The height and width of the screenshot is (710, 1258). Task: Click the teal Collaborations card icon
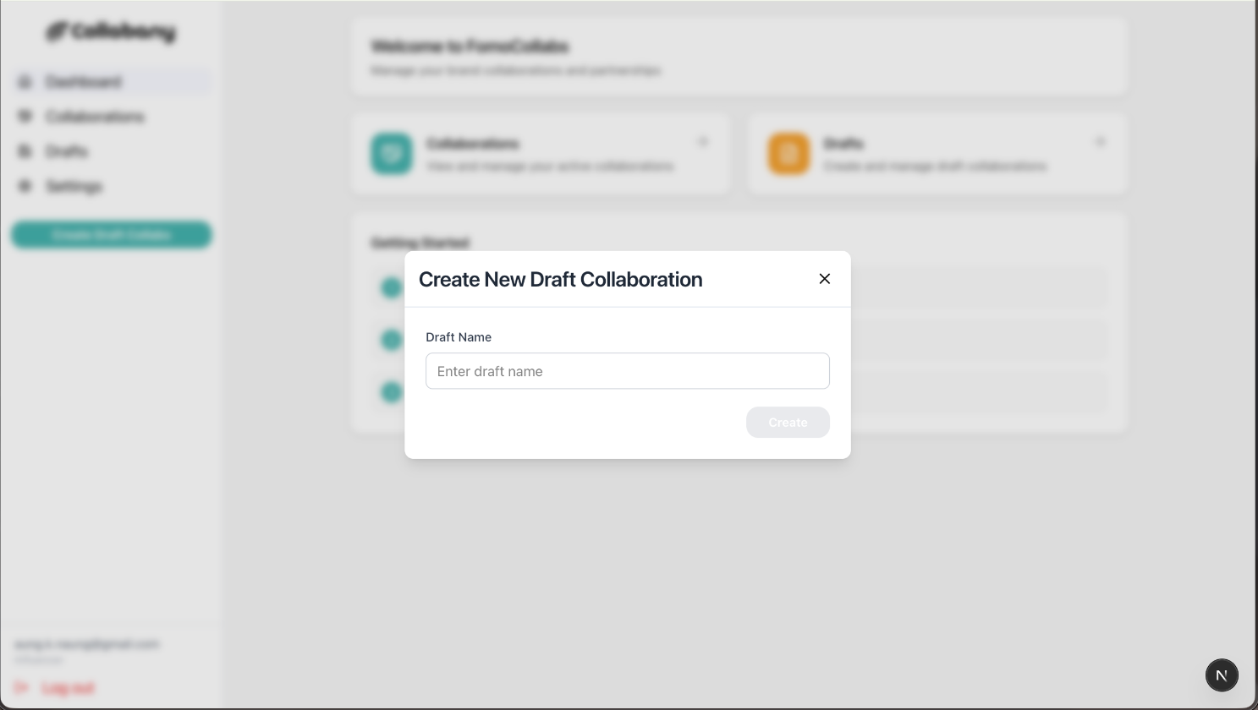coord(392,154)
